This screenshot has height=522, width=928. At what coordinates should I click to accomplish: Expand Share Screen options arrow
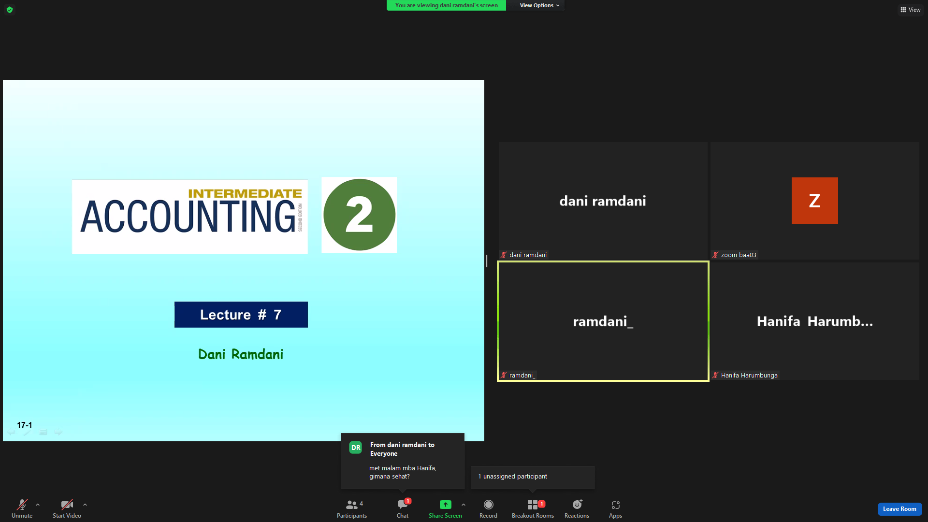point(464,505)
